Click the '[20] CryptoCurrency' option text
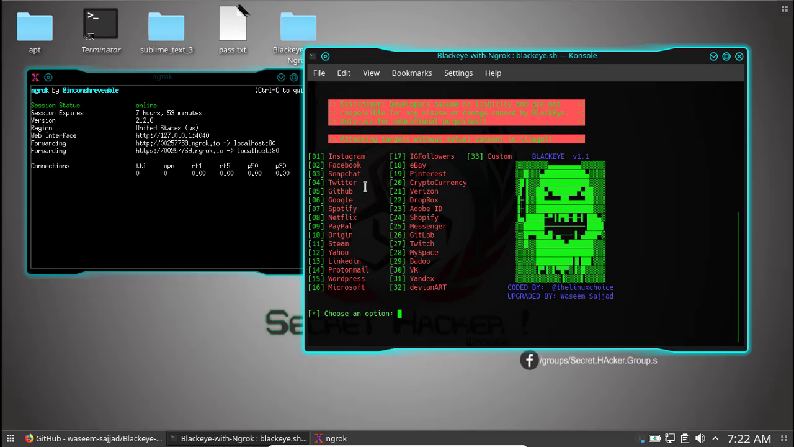The width and height of the screenshot is (794, 447). (428, 183)
